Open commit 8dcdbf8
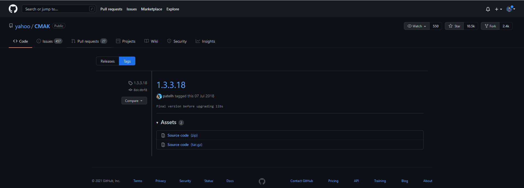Viewport: 524px width, 188px height. pos(138,90)
